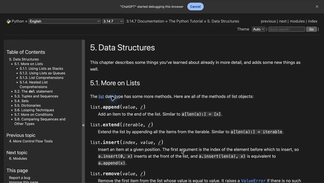Jump to 5.7. More on Conditions
This screenshot has width=324, height=183.
pos(33,114)
